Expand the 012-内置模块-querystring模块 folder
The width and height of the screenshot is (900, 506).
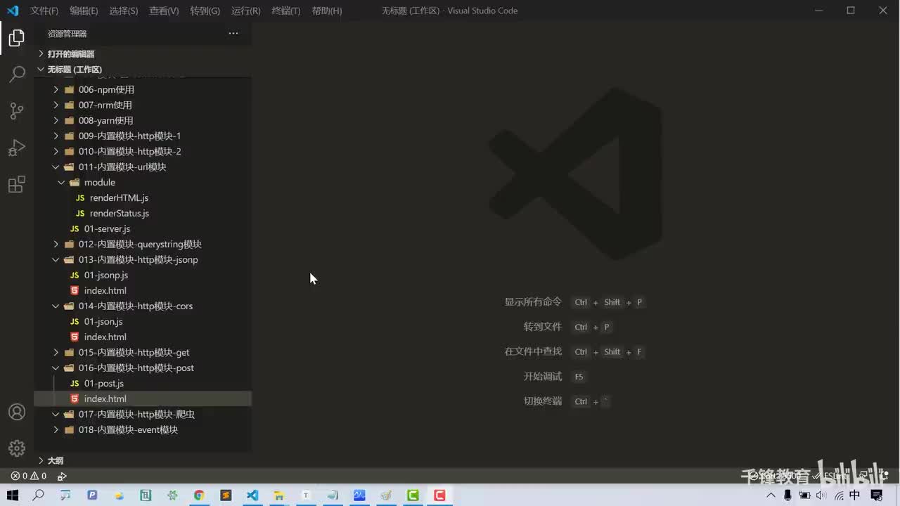[143, 244]
